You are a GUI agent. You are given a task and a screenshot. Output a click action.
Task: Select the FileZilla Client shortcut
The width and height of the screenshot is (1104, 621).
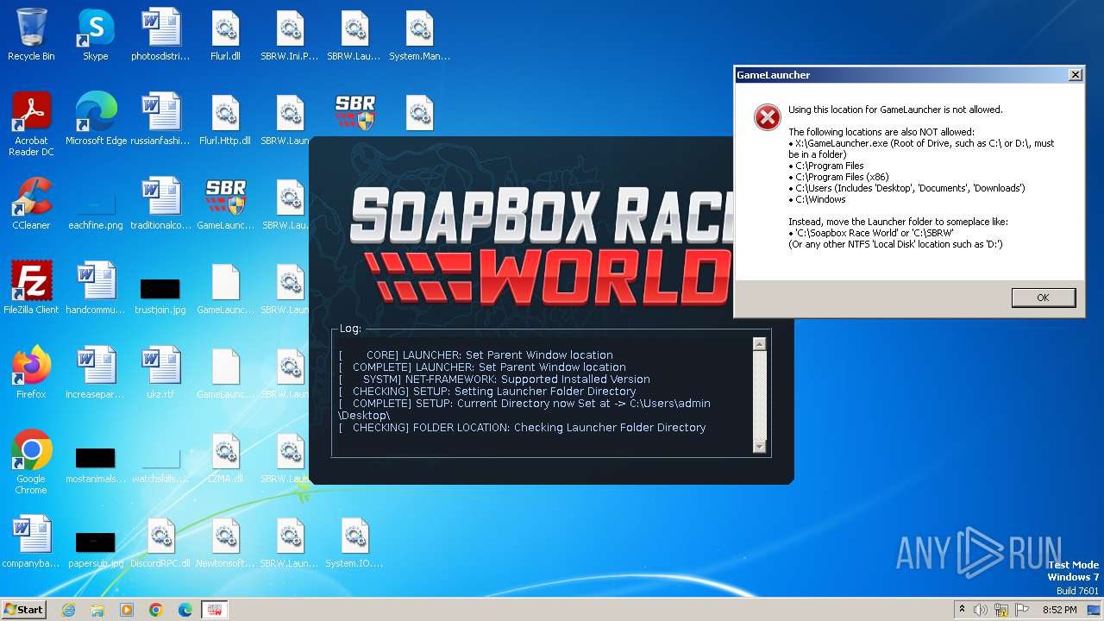click(x=31, y=289)
